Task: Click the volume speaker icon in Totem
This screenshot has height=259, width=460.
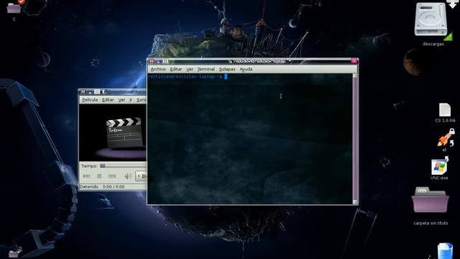Action: pos(128,176)
